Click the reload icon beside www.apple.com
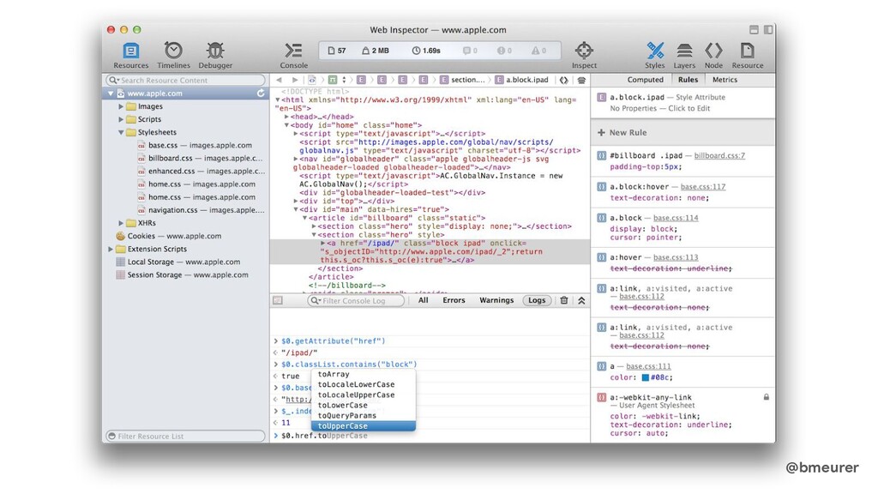Viewport: 878px width, 494px height. [x=261, y=93]
